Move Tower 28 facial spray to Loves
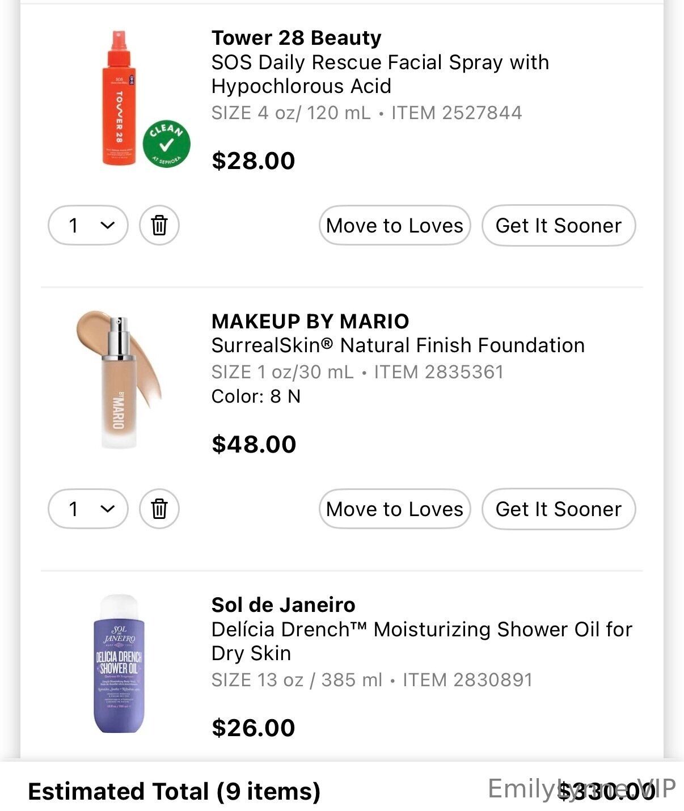The image size is (684, 811). [x=395, y=225]
